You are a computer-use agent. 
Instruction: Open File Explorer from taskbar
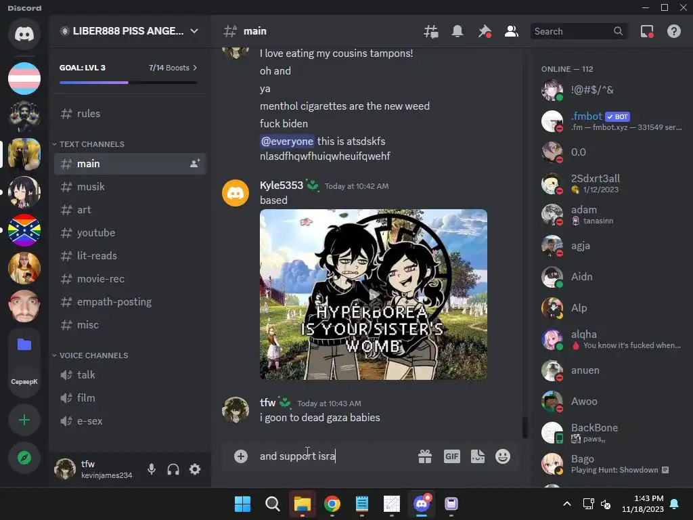(x=303, y=504)
